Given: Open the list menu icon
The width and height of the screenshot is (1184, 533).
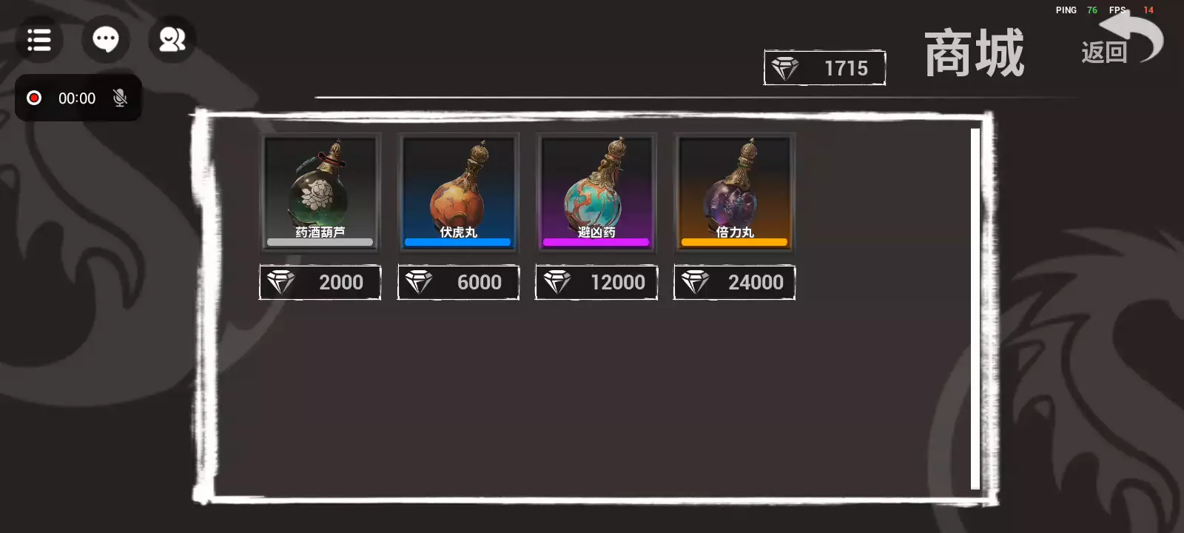Looking at the screenshot, I should pos(39,39).
